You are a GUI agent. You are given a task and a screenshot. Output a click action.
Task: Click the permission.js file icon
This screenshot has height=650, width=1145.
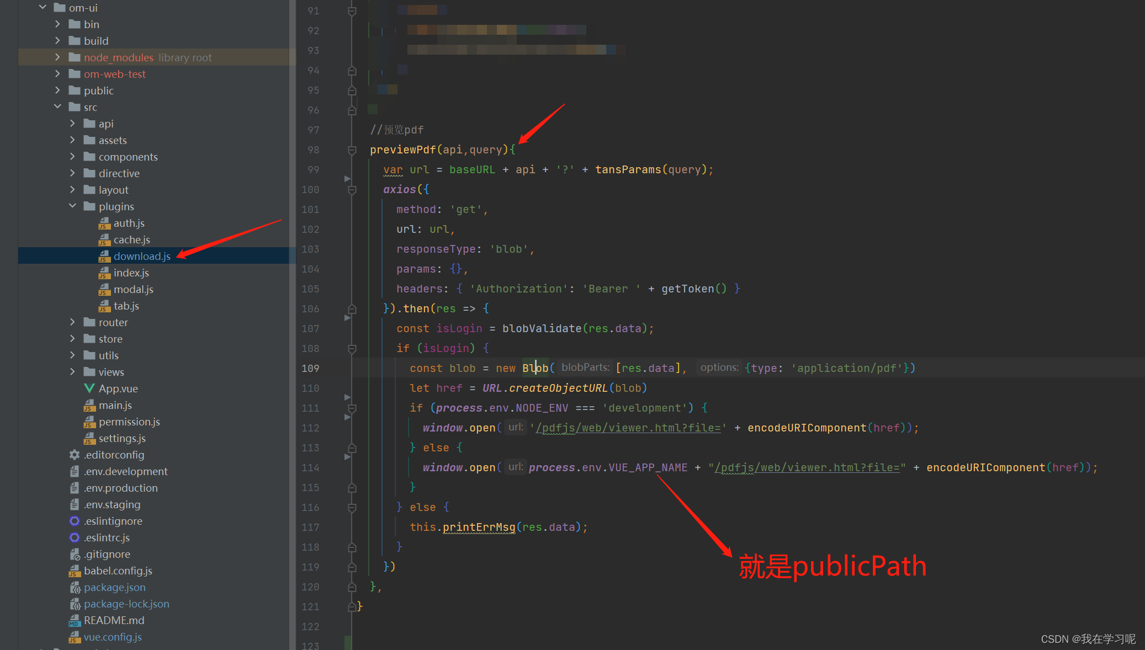click(x=89, y=422)
